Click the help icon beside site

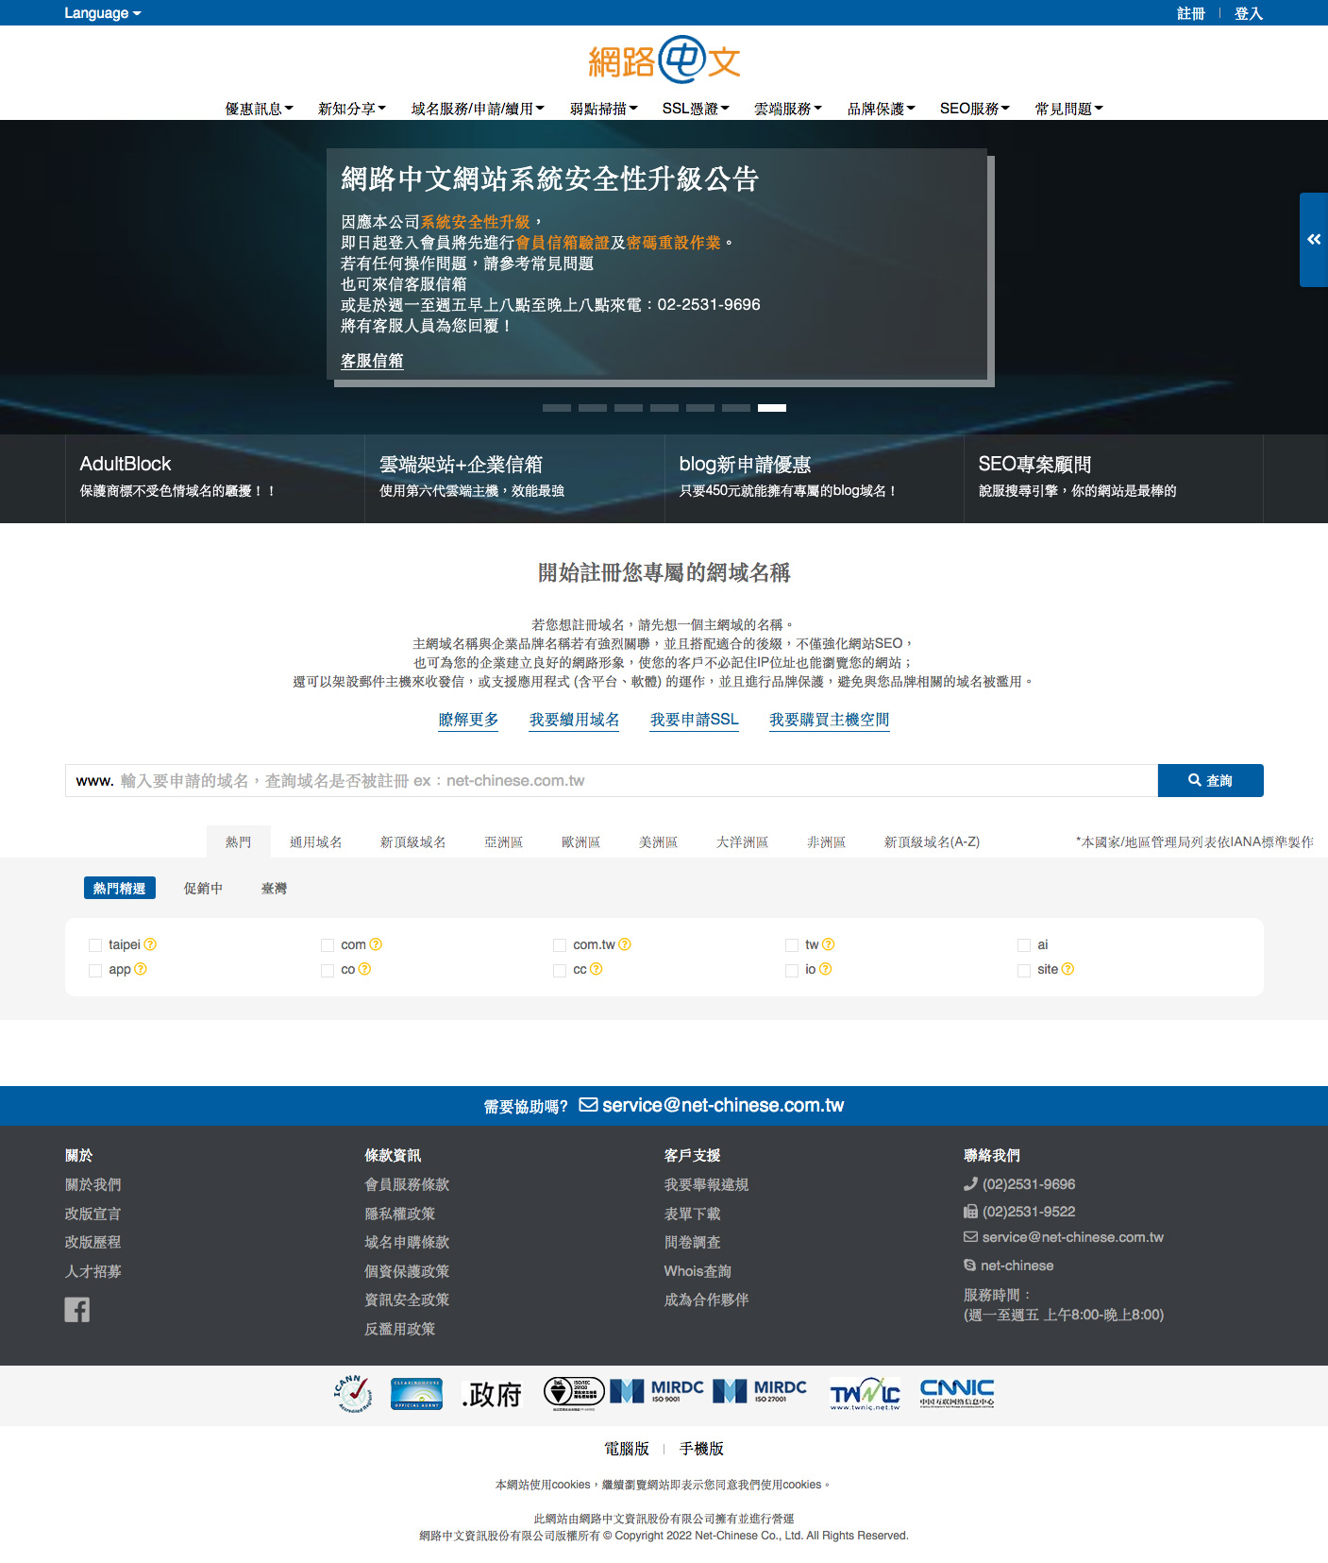[x=1067, y=969]
